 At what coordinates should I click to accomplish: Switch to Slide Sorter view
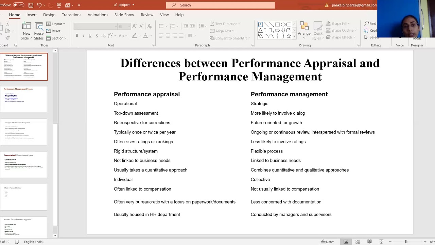pos(358,242)
